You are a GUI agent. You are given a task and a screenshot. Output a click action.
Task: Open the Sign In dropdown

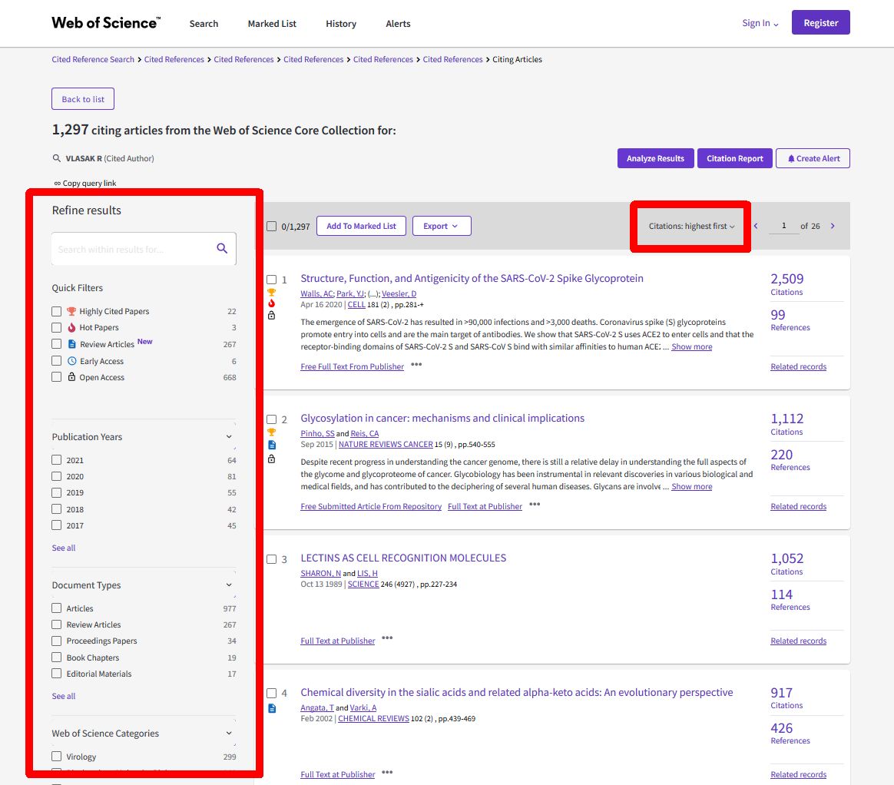coord(760,23)
